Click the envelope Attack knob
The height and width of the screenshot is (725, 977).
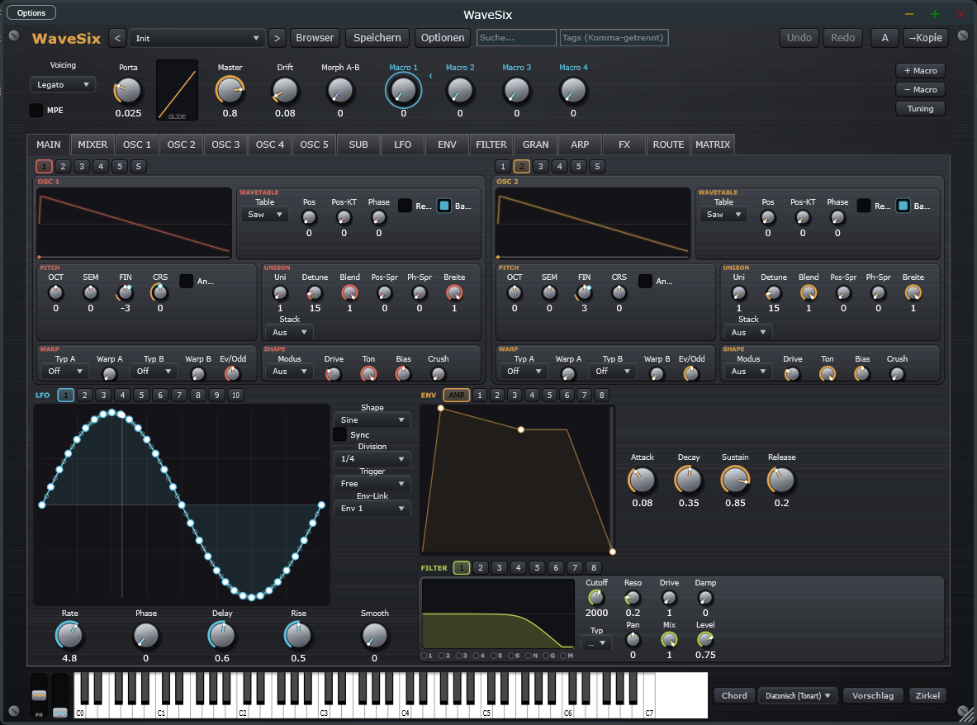[642, 481]
